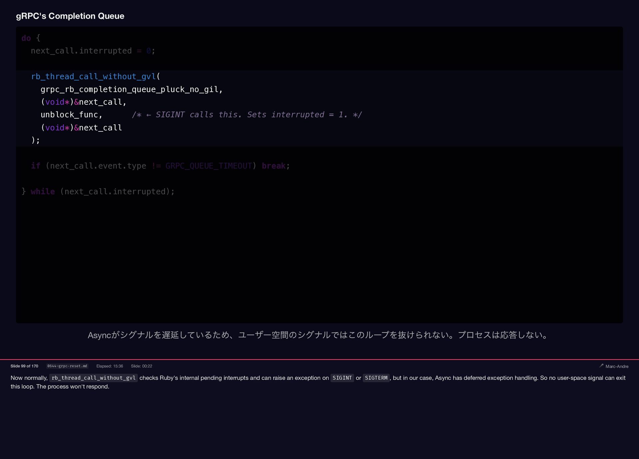Image resolution: width=639 pixels, height=459 pixels.
Task: Click the 0644-grpc-reset.md filename badge
Action: (x=67, y=366)
